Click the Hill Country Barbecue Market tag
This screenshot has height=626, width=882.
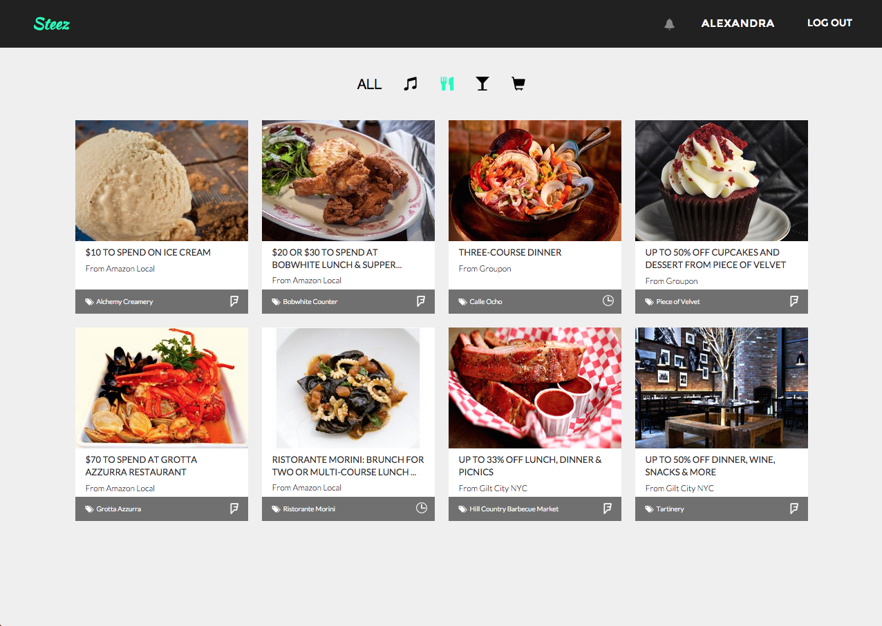[514, 509]
